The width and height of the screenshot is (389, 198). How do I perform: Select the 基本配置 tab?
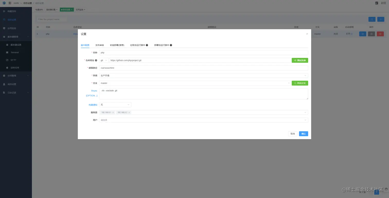point(85,45)
